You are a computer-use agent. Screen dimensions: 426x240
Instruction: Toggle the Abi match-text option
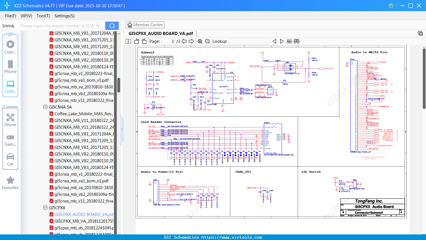tap(289, 41)
